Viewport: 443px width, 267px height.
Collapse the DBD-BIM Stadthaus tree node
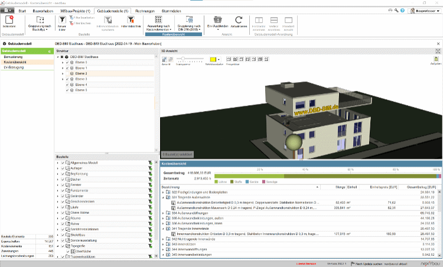(x=58, y=57)
